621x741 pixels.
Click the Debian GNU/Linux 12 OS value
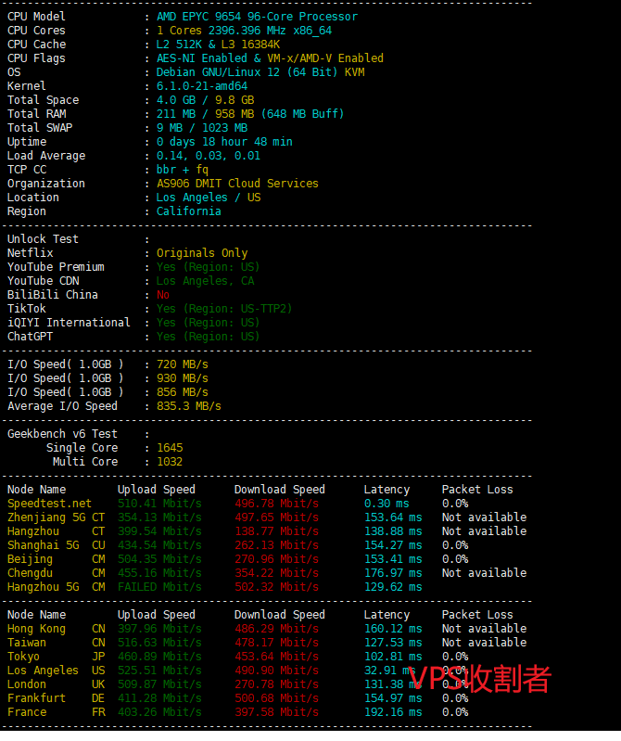click(260, 72)
